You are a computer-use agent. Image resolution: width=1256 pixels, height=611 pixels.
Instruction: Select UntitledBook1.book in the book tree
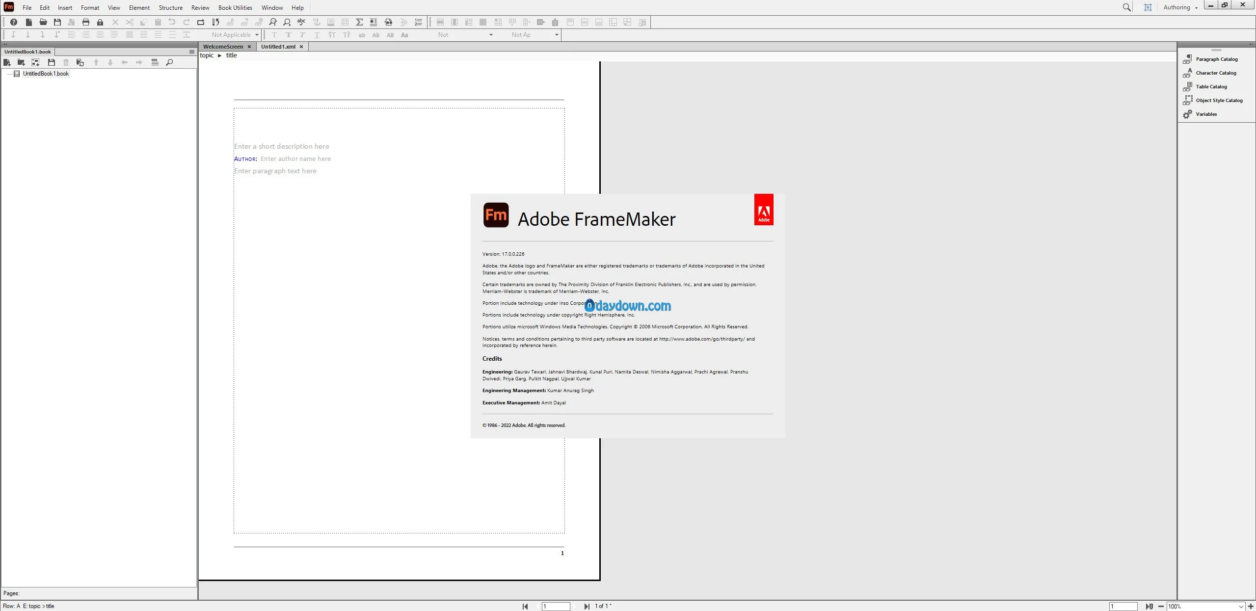point(46,74)
